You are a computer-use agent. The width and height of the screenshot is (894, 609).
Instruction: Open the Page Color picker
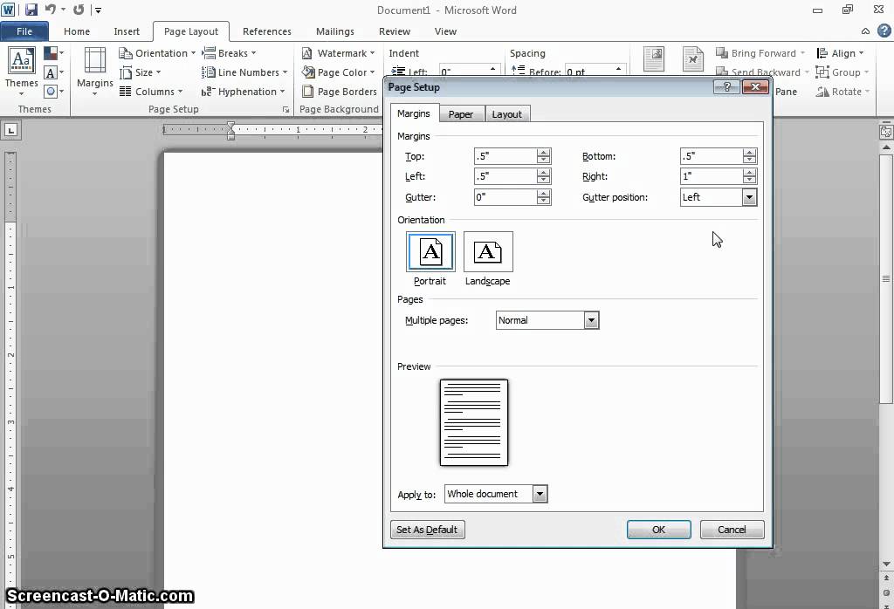pos(338,72)
